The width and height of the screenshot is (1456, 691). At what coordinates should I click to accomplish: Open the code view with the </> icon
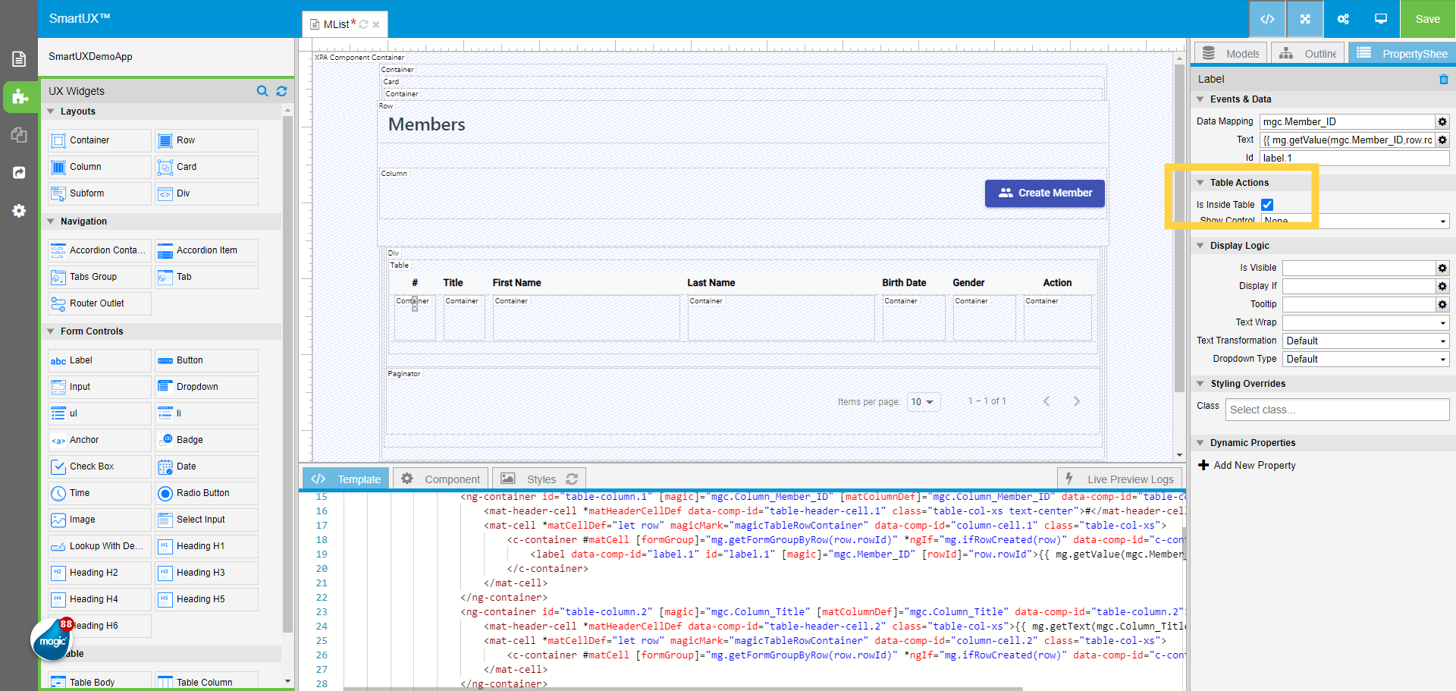[1267, 19]
